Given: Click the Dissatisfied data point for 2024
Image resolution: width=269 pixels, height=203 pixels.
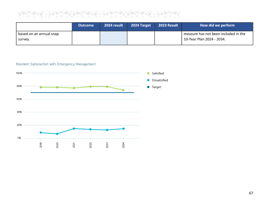Looking at the screenshot, I should [x=124, y=129].
